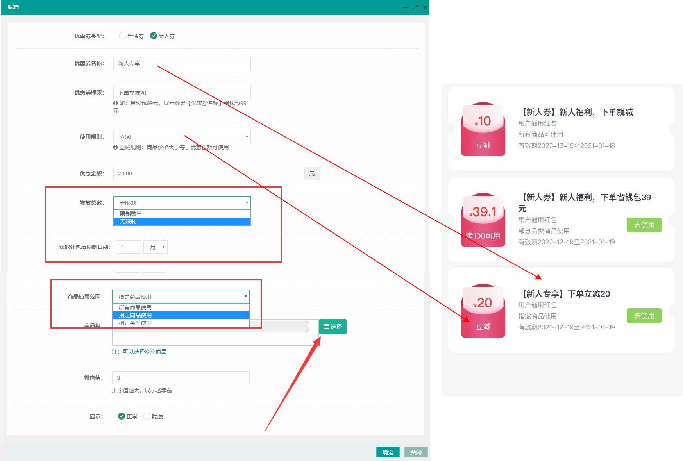Click the 编辑 dialog title
Screen dimensions: 683x461
pos(13,7)
